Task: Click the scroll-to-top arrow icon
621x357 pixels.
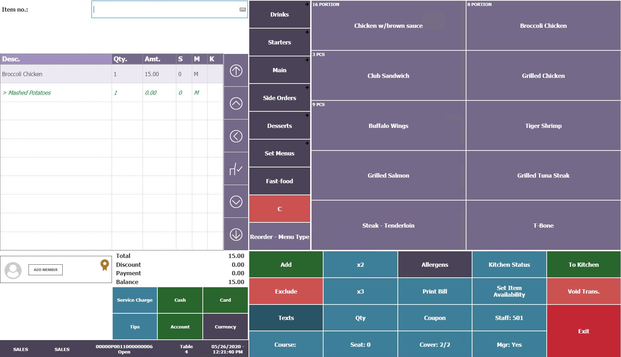Action: (x=236, y=70)
